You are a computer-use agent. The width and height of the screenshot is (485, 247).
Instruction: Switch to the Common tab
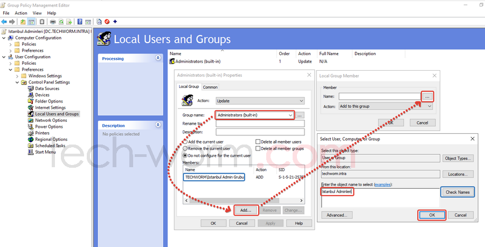point(210,87)
